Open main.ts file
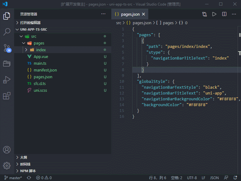 pos(63,64)
